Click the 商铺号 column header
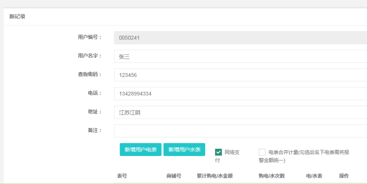 tap(174, 176)
